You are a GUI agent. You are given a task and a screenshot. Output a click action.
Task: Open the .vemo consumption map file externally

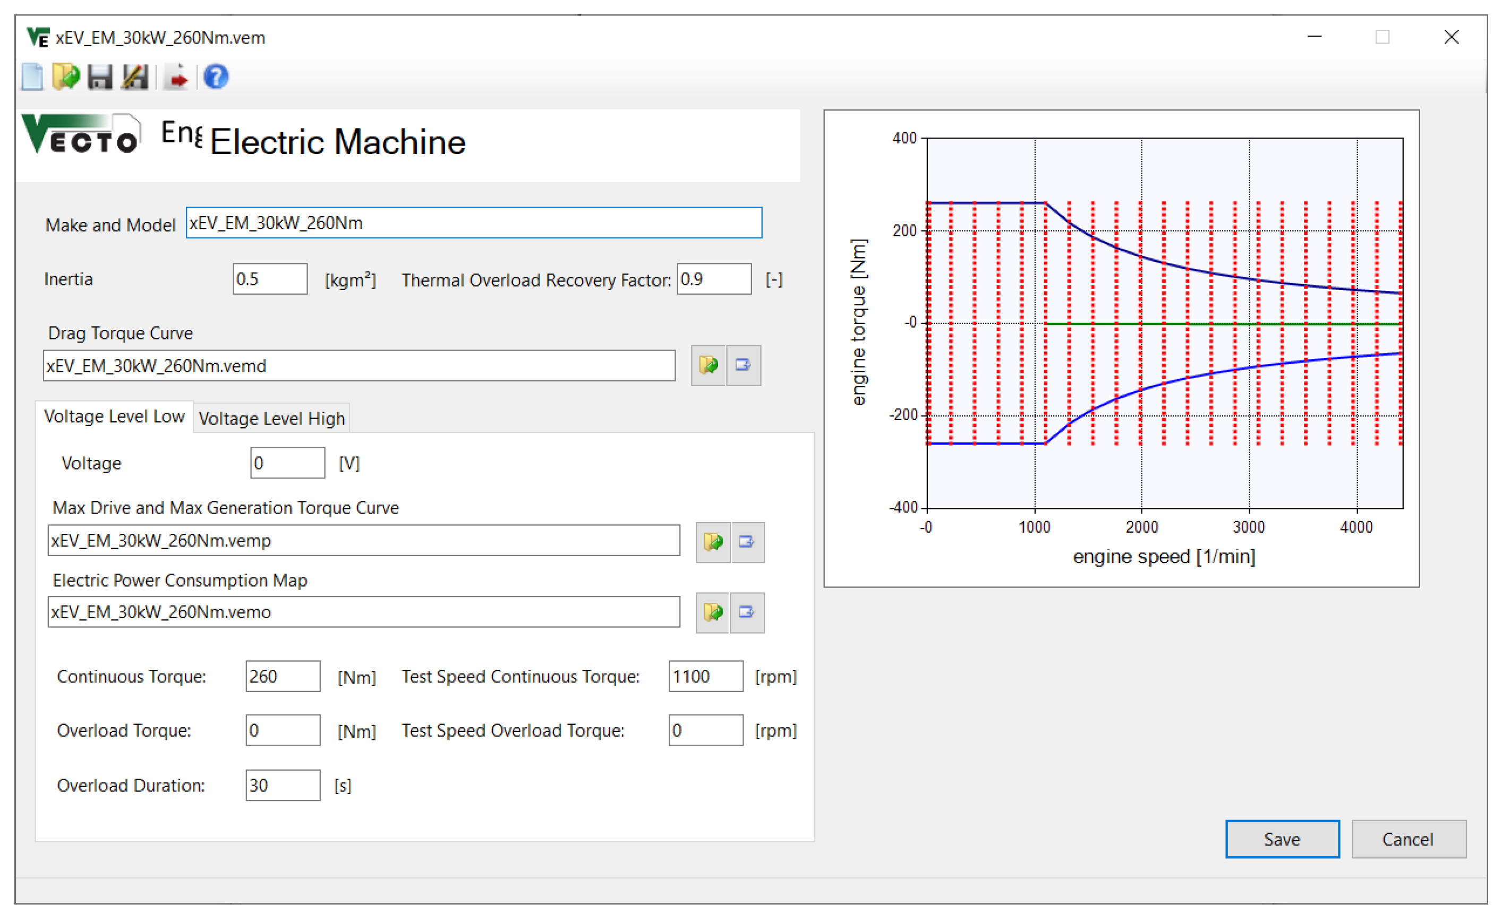pos(747,612)
